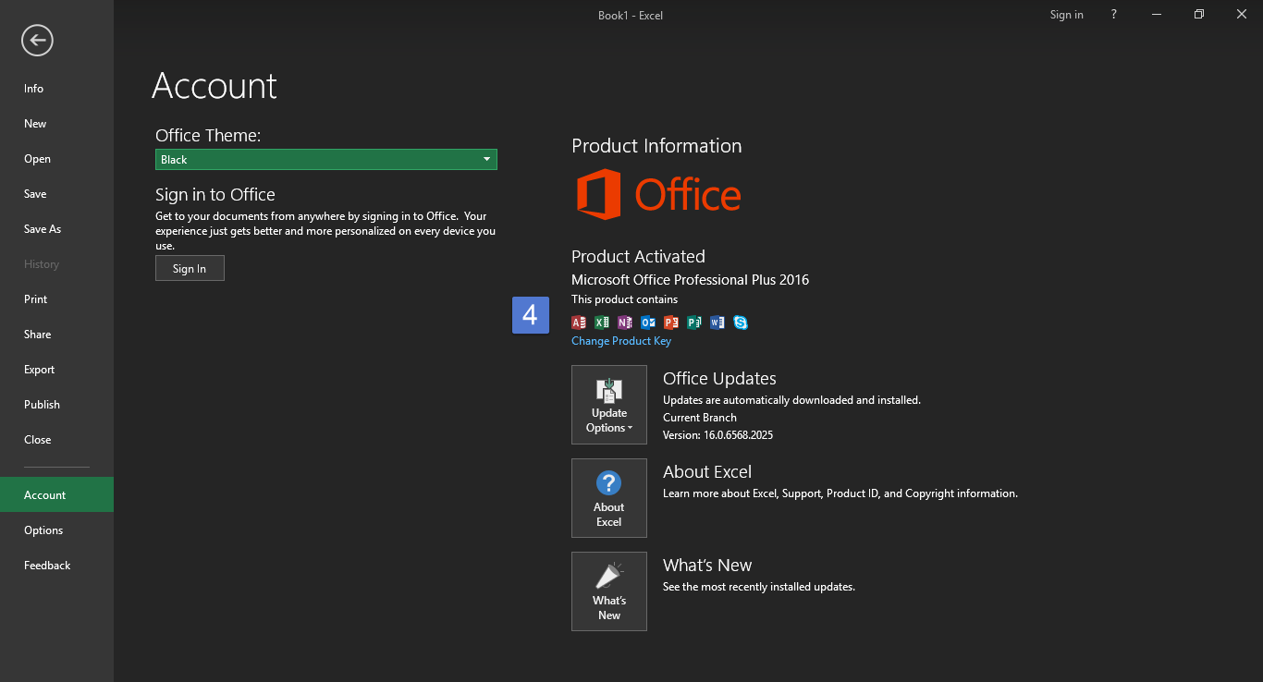Viewport: 1263px width, 682px height.
Task: Open the Print page
Action: click(x=56, y=299)
